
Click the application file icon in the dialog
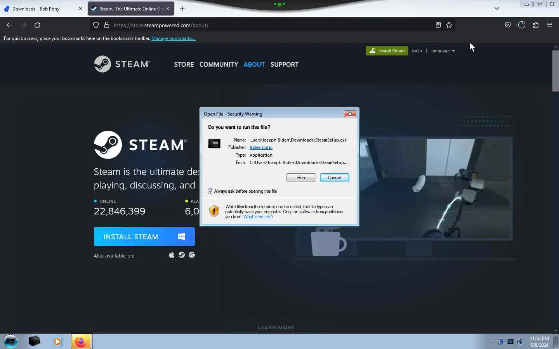214,143
